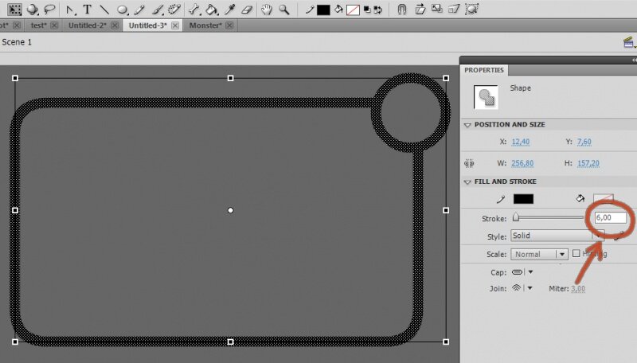The image size is (637, 363).
Task: Activate the Eraser tool
Action: point(245,10)
